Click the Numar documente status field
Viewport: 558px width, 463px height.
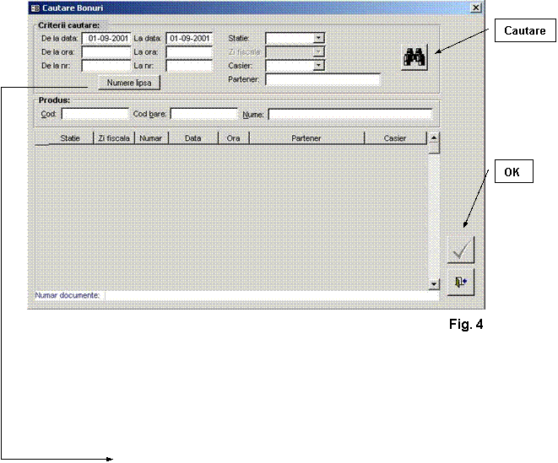click(272, 295)
